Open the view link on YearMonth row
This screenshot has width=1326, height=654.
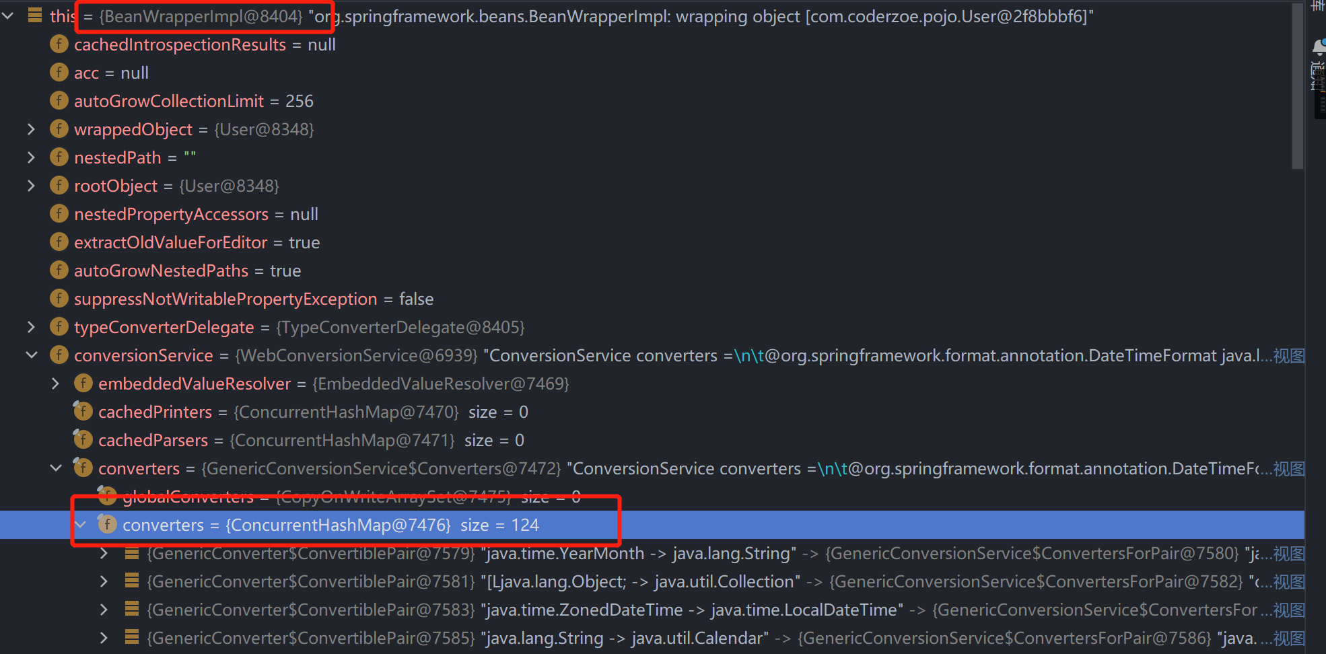click(x=1289, y=553)
